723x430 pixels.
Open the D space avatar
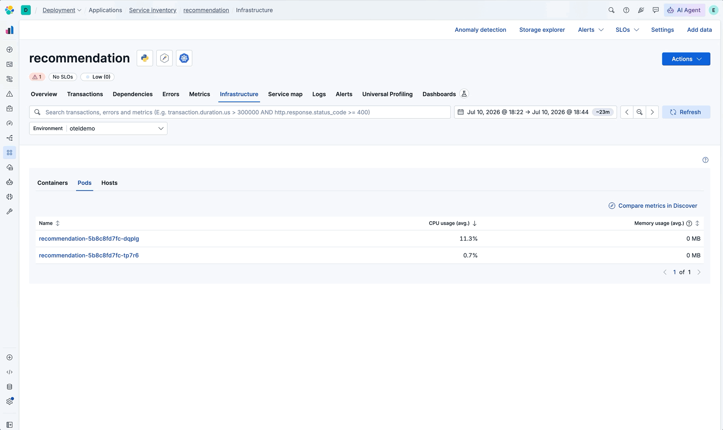[x=26, y=10]
